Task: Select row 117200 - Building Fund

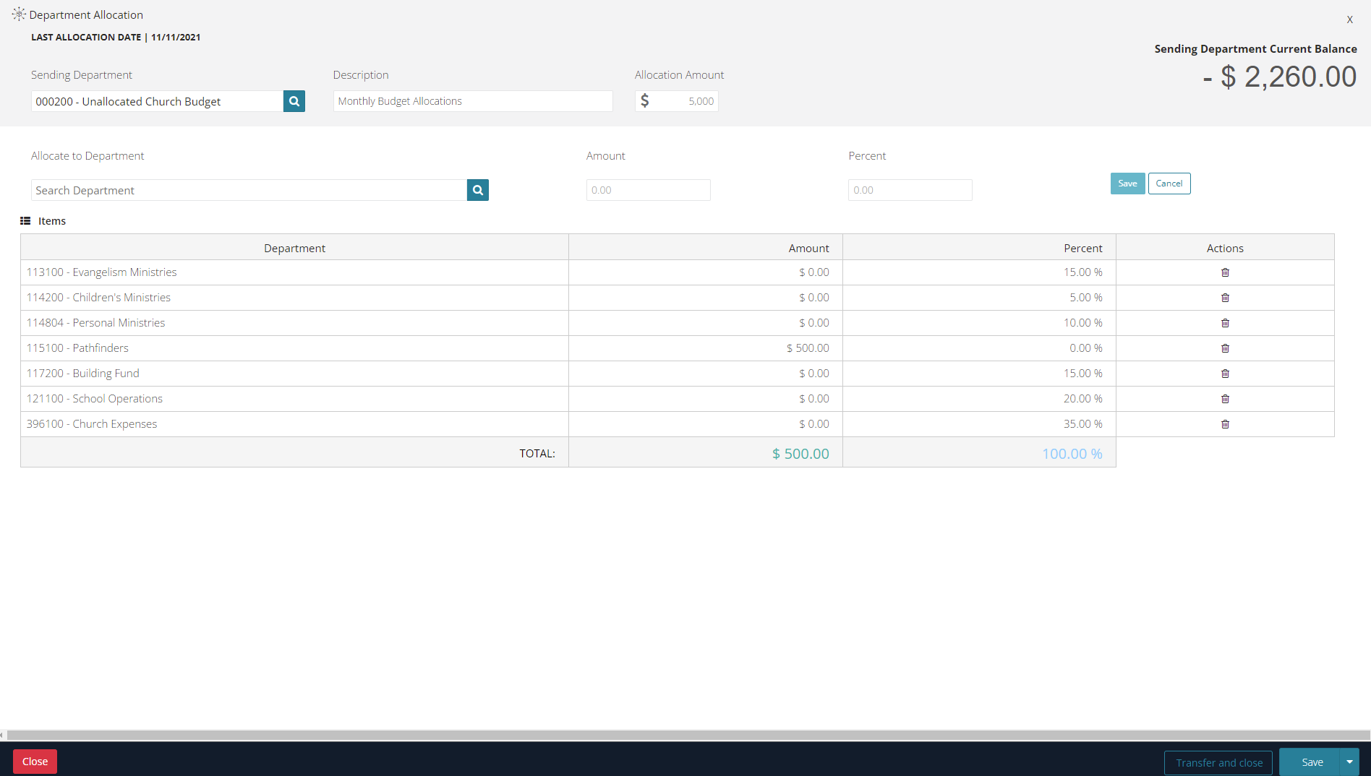Action: coord(678,374)
